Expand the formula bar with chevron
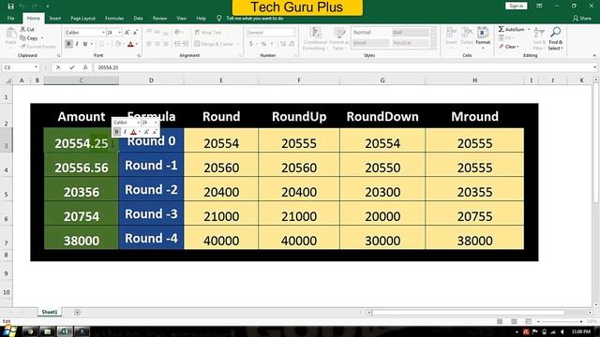600x337 pixels. [594, 67]
